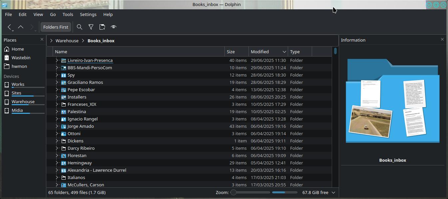
Task: Open the Works device
Action: coord(24,85)
